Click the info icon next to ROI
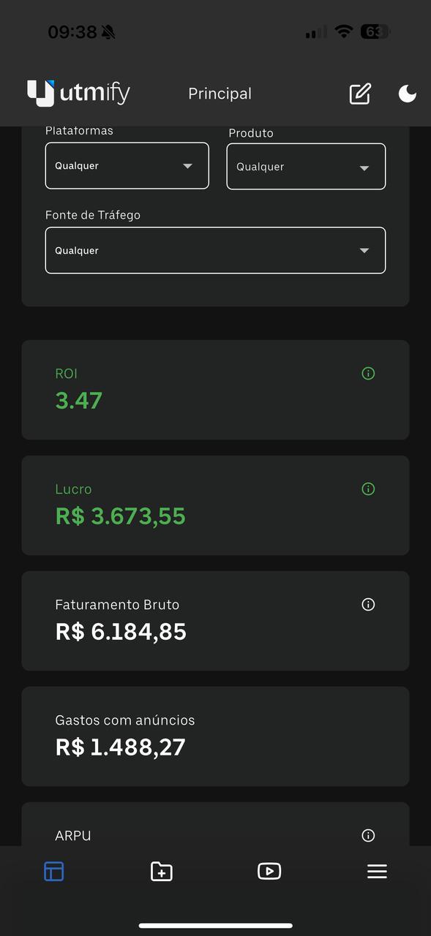Viewport: 431px width, 936px height. click(367, 373)
